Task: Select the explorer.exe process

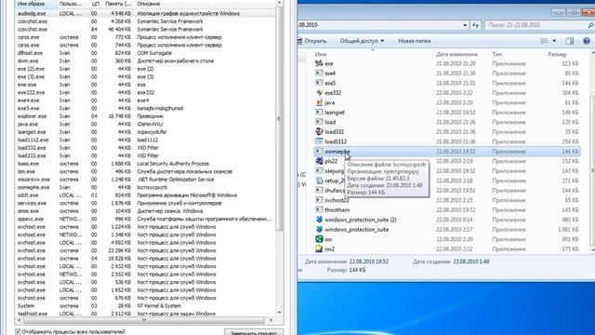Action: [145, 116]
